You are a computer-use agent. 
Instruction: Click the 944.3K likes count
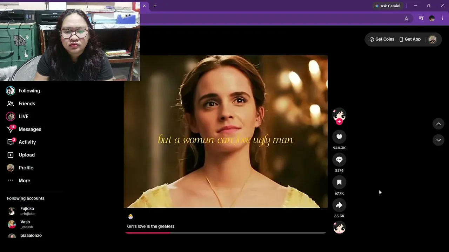pyautogui.click(x=339, y=148)
